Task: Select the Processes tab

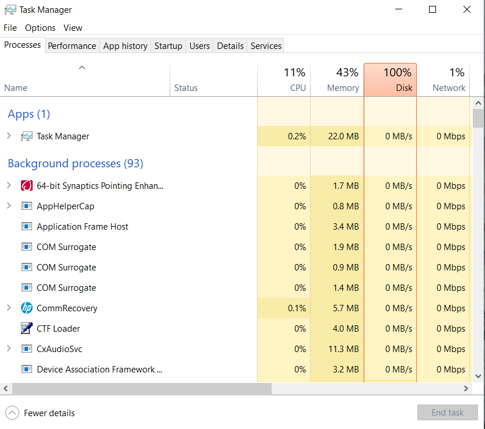Action: (x=23, y=45)
